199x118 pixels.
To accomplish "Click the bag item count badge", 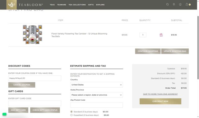I will [190, 5].
